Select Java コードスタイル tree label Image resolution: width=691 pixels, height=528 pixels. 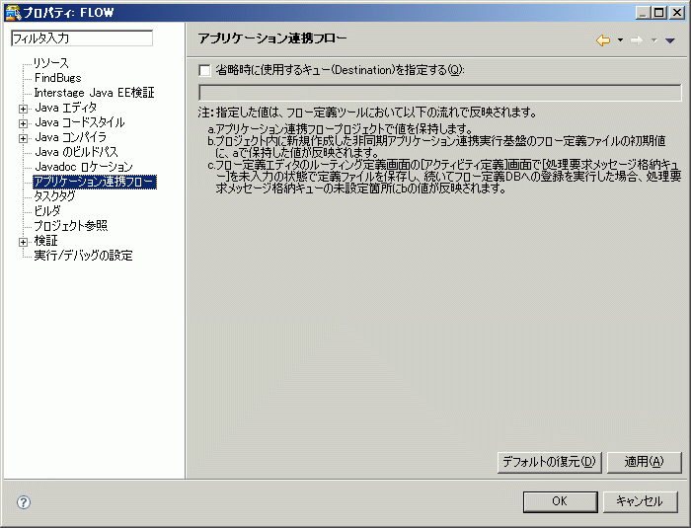[x=80, y=122]
